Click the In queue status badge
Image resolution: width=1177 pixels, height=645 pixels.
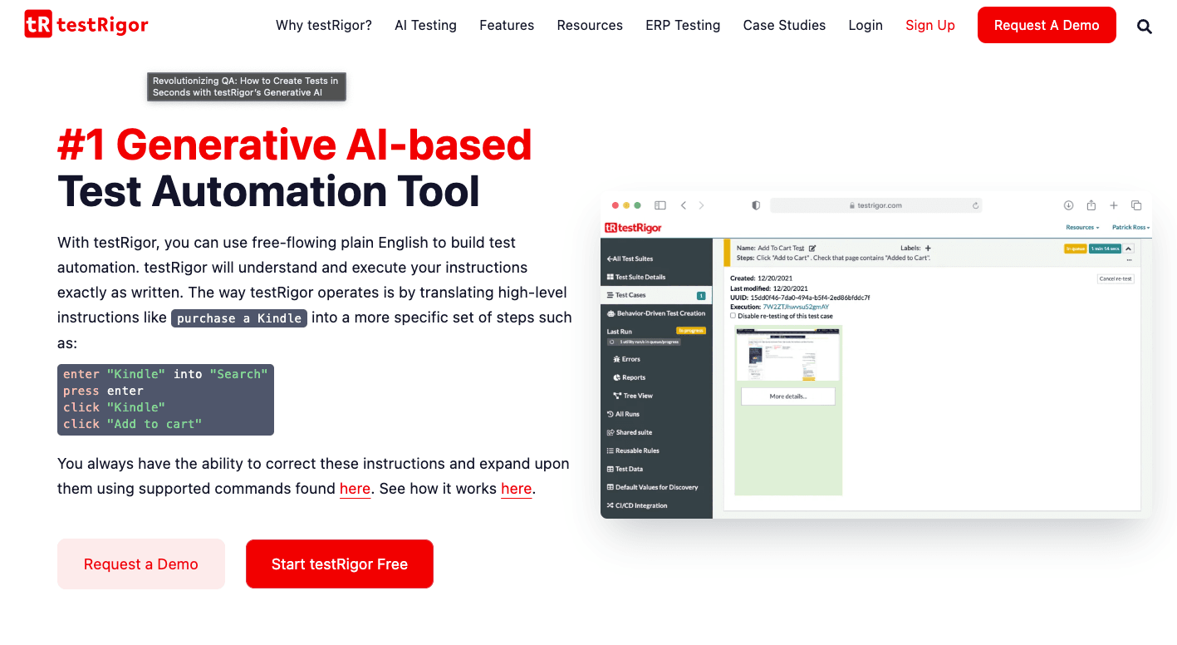click(1075, 248)
